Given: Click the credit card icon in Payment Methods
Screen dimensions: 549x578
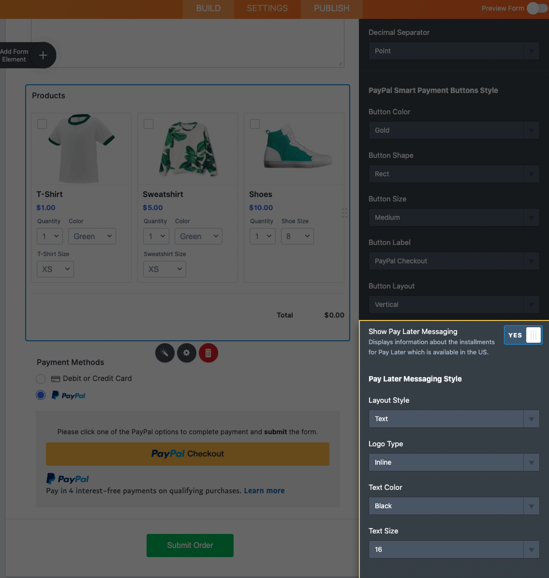Looking at the screenshot, I should click(56, 379).
